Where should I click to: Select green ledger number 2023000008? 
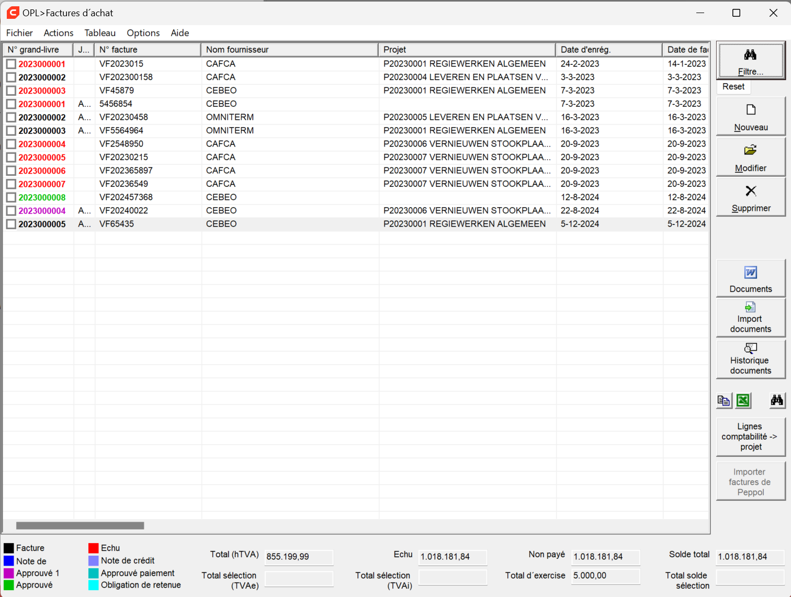click(42, 198)
